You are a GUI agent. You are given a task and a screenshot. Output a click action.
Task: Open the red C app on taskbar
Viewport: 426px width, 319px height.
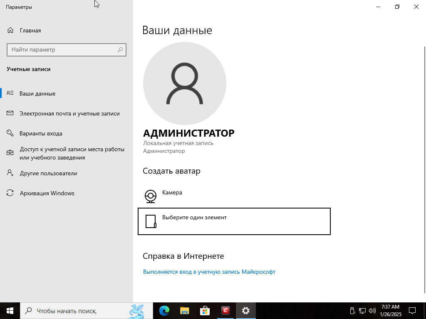tap(225, 311)
